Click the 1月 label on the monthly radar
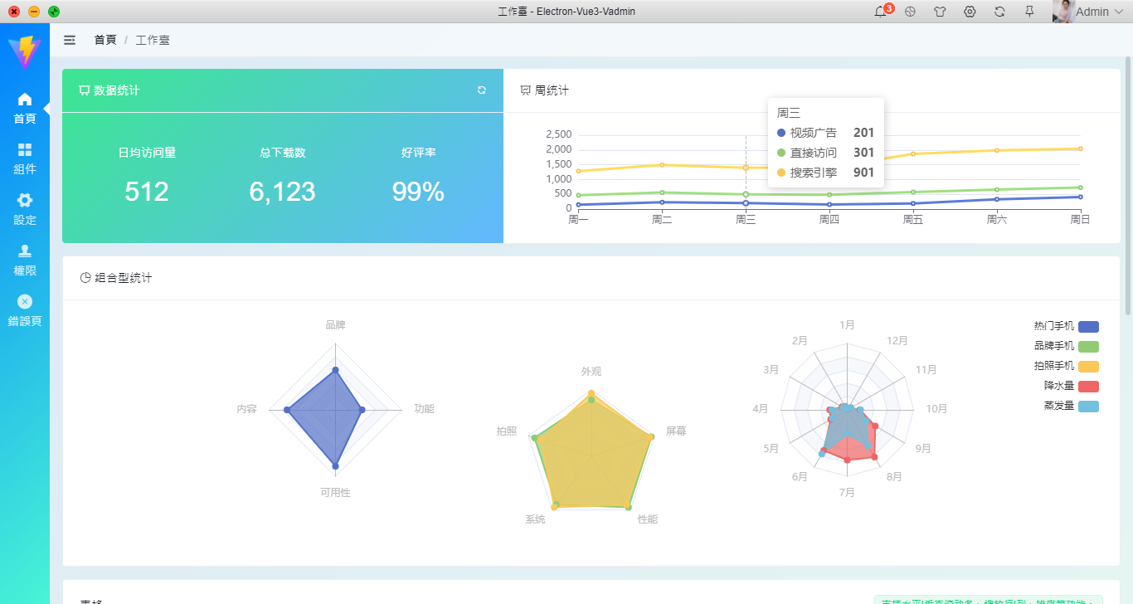 click(x=847, y=325)
